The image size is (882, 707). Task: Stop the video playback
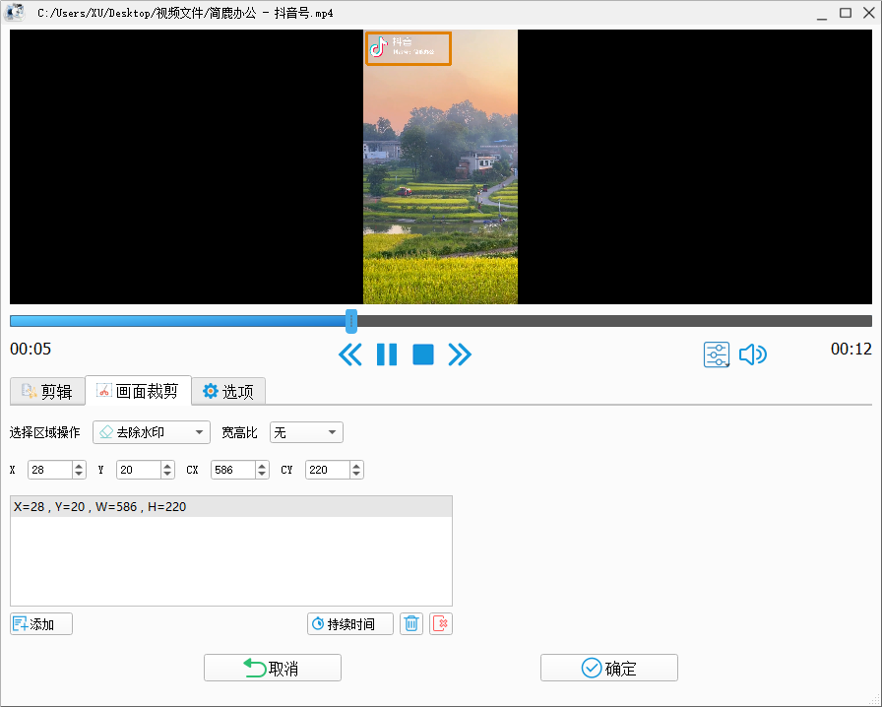point(423,354)
